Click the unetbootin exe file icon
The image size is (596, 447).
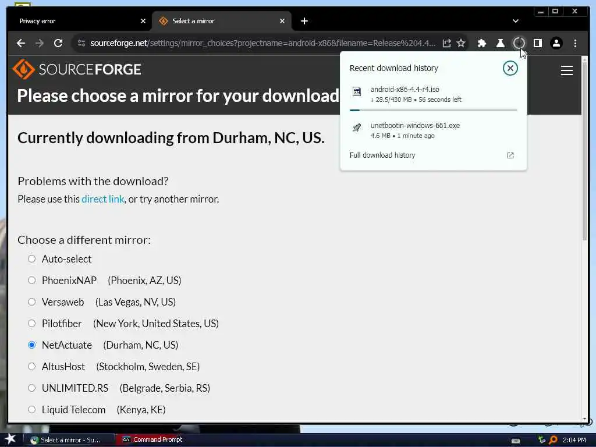coord(357,127)
